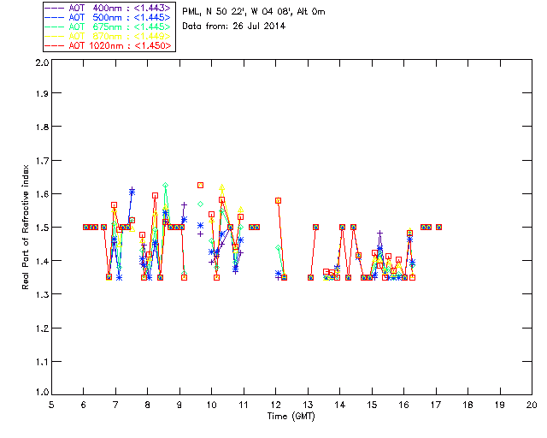Click the red square at top of 12 GMT drop
547x438 pixels.
pyautogui.click(x=278, y=200)
